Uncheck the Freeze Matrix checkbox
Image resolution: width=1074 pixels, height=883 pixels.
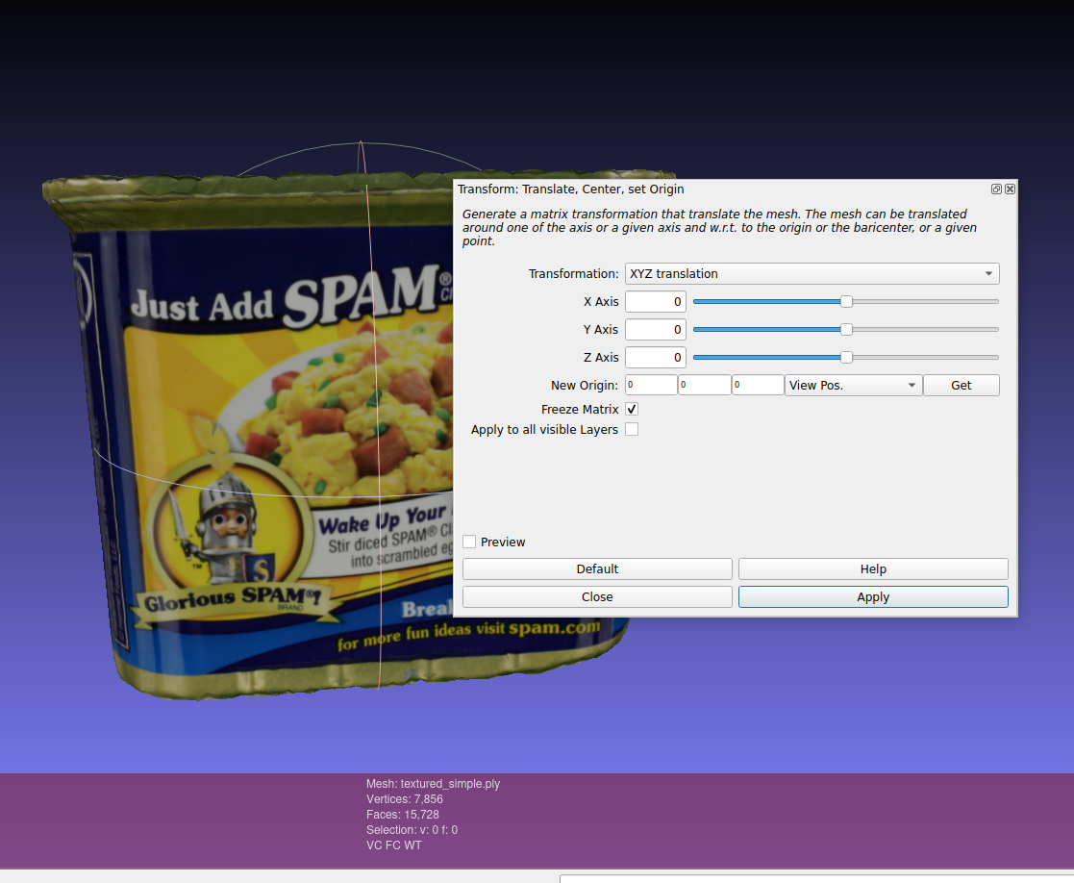[632, 409]
